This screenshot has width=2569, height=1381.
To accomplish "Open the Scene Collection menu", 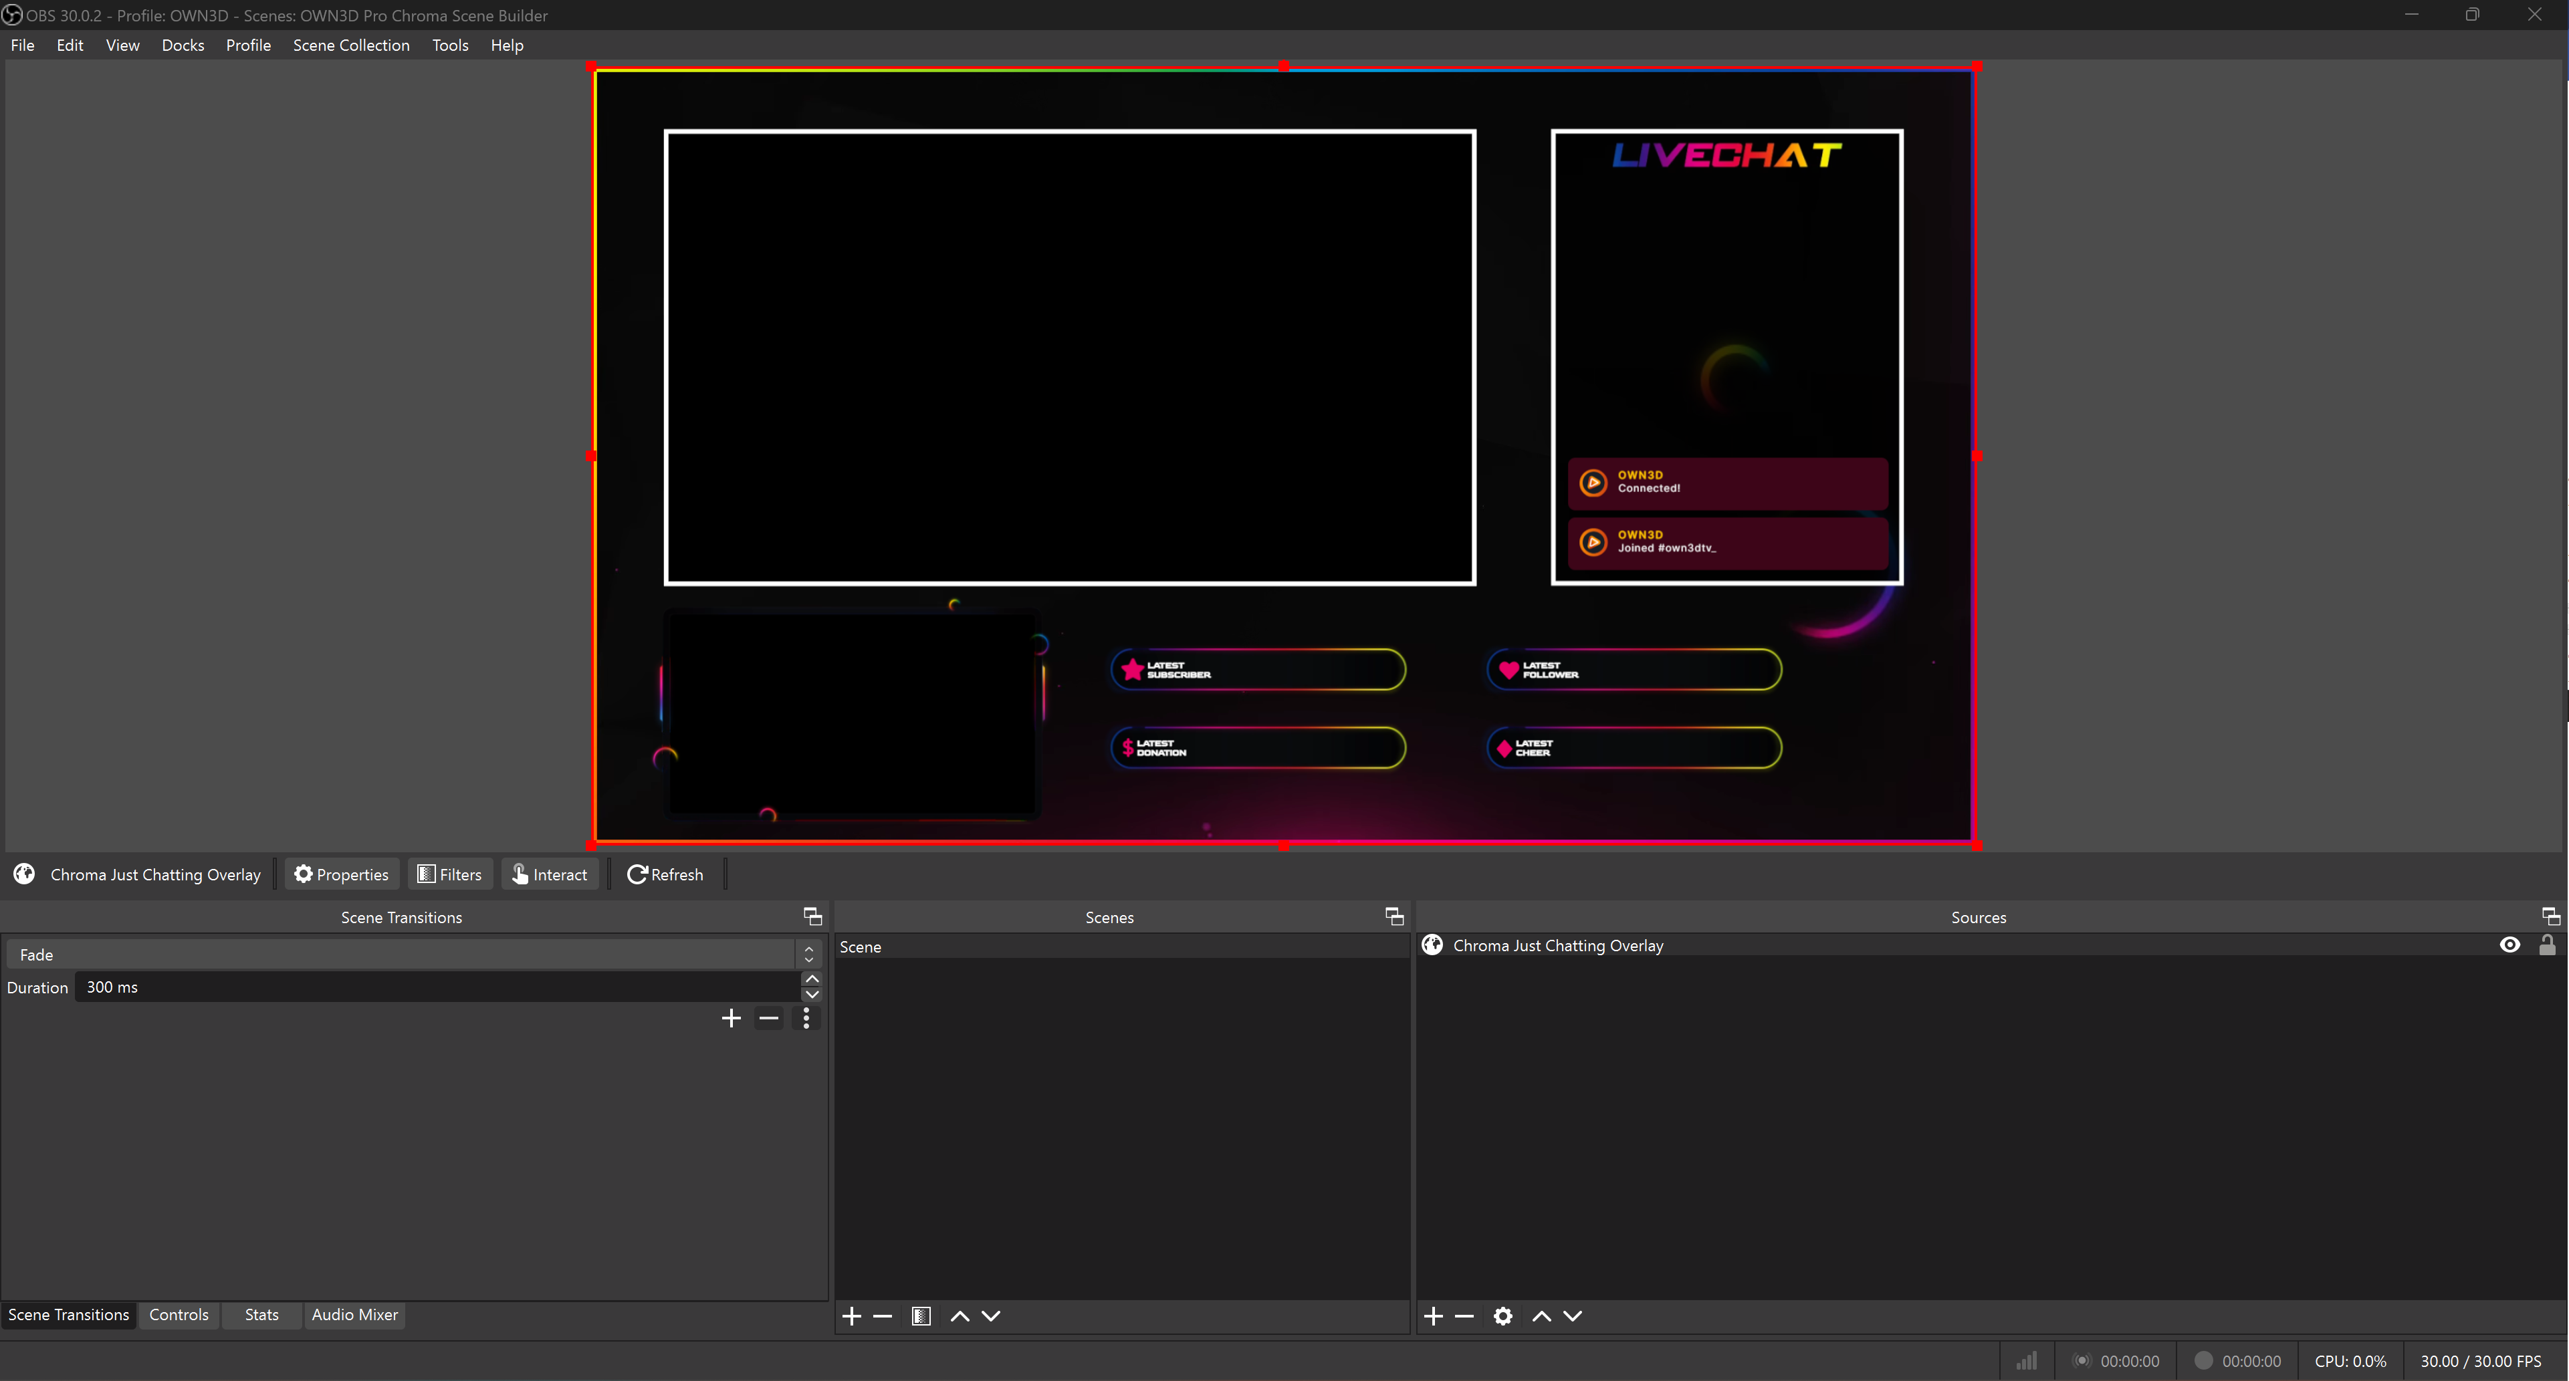I will (x=351, y=45).
